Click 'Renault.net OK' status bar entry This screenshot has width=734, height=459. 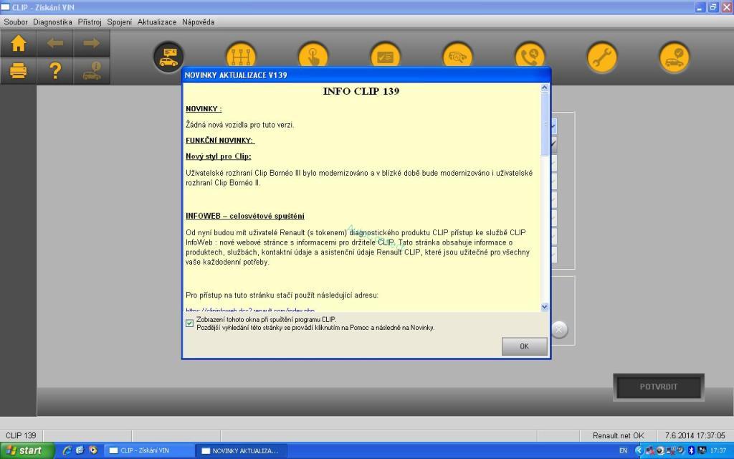(618, 435)
